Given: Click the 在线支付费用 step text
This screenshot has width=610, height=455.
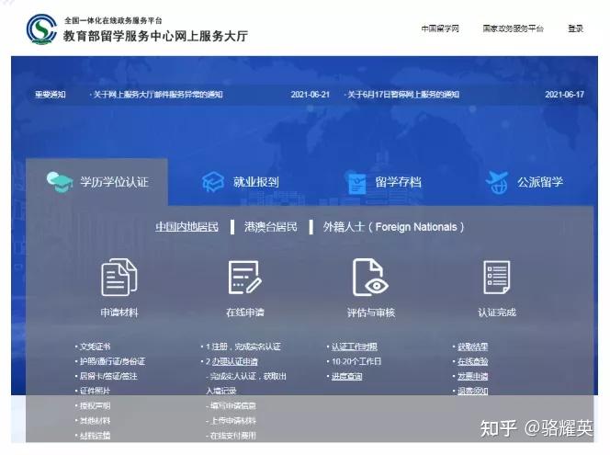Looking at the screenshot, I should point(232,436).
